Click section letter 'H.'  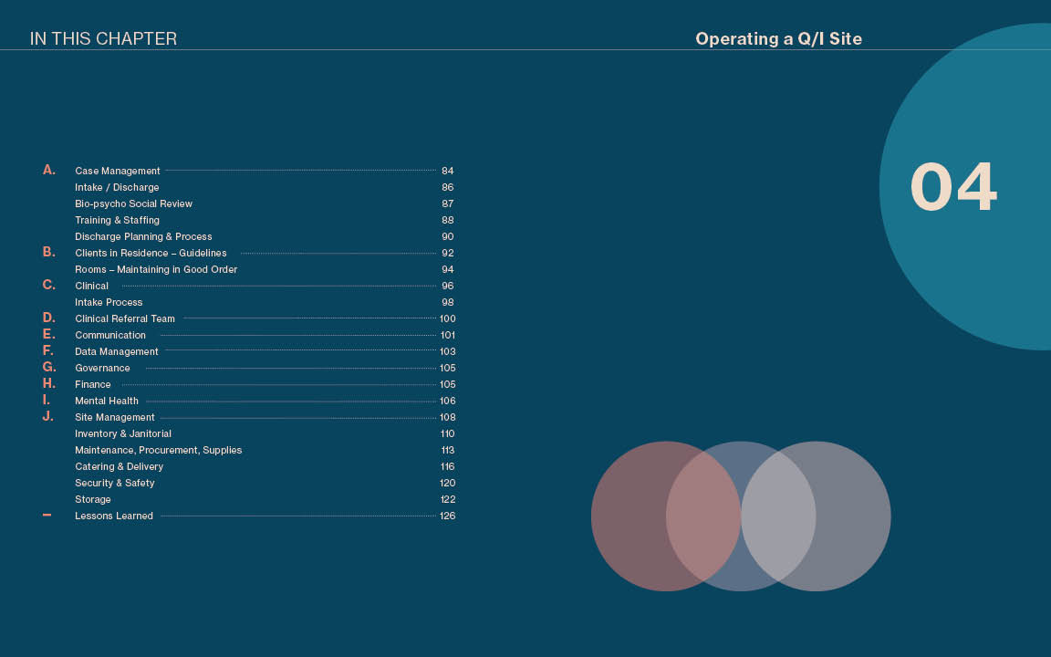pos(49,383)
